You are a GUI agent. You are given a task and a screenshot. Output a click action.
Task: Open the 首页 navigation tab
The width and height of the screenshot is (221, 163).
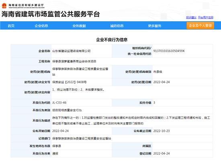point(11,26)
